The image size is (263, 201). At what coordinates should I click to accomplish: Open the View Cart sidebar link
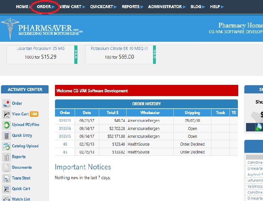[x=20, y=114]
